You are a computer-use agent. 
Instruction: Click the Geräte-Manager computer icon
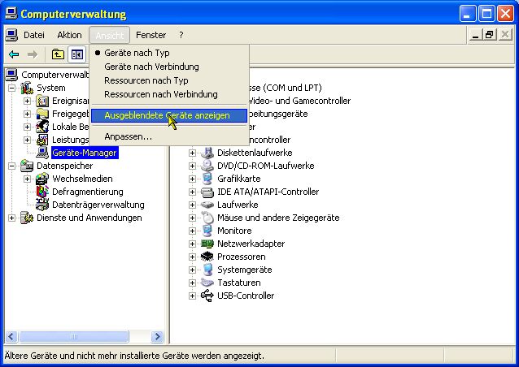42,153
